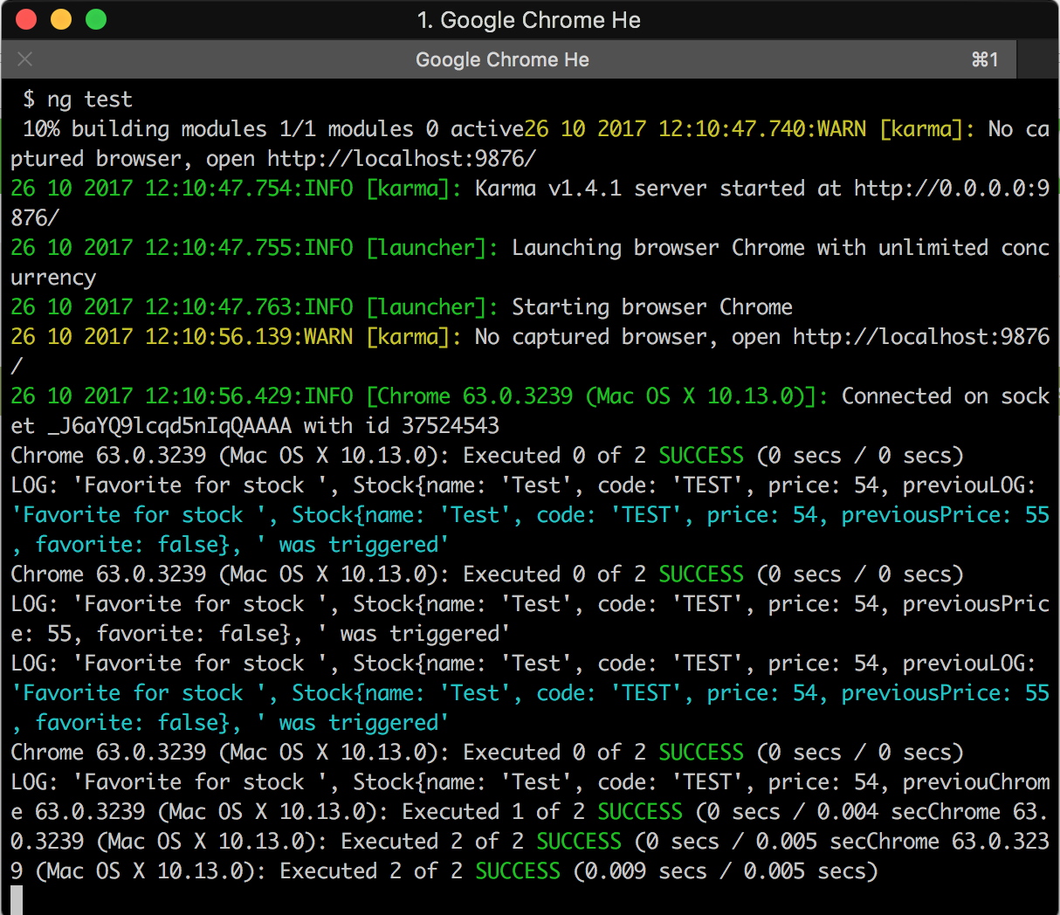Click the red close traffic light
This screenshot has width=1060, height=915.
(x=25, y=19)
